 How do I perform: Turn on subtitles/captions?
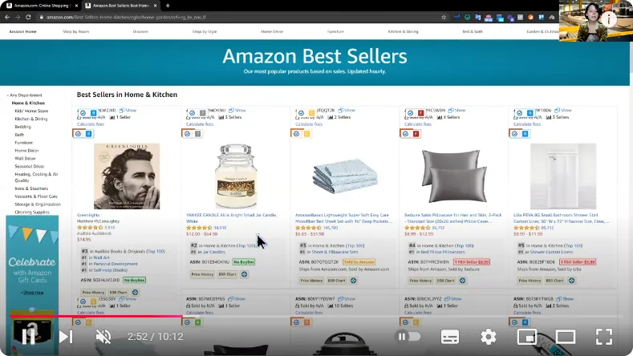tap(450, 337)
